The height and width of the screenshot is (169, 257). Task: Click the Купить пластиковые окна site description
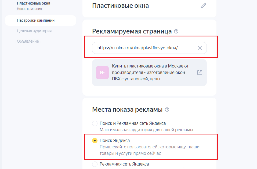[x=150, y=72]
